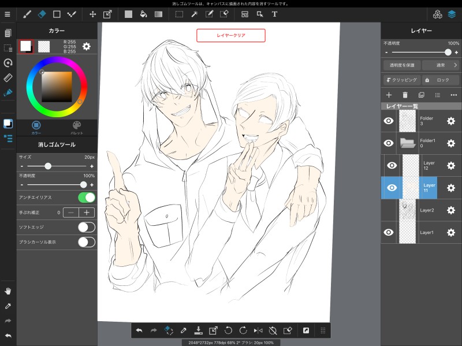
Task: Toggle Anti-aliasing switch
Action: click(87, 198)
